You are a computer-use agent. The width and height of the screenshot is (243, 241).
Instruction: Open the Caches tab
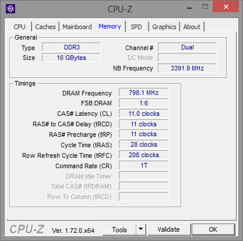pyautogui.click(x=45, y=27)
